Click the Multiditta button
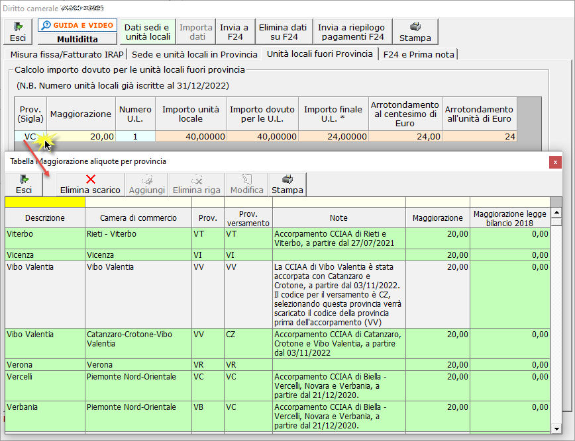This screenshot has height=441, width=575. tap(77, 38)
